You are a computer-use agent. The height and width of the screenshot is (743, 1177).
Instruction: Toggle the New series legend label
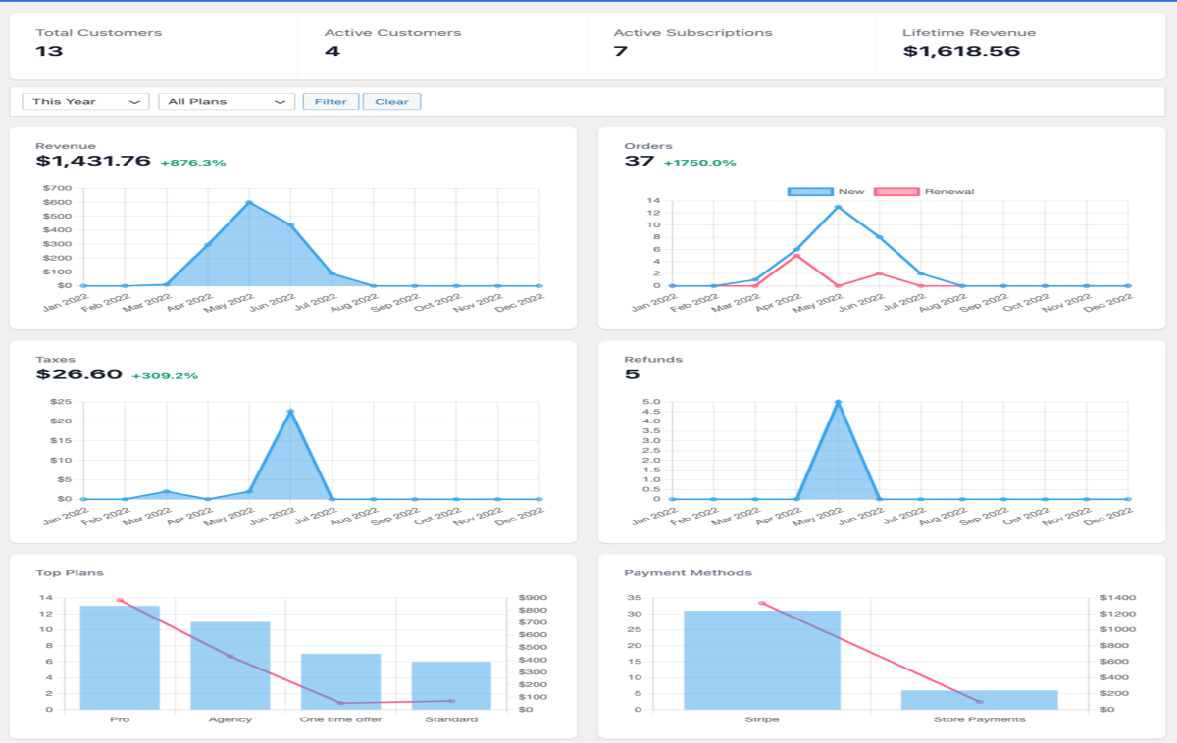tap(850, 191)
